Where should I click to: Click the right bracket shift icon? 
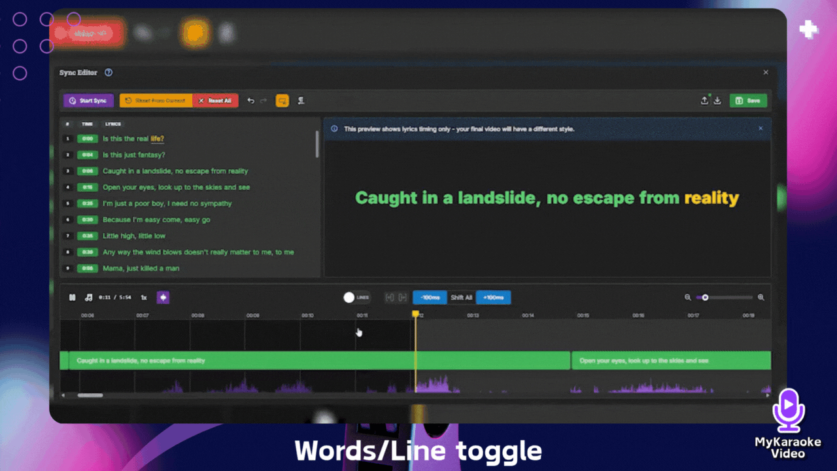click(403, 298)
